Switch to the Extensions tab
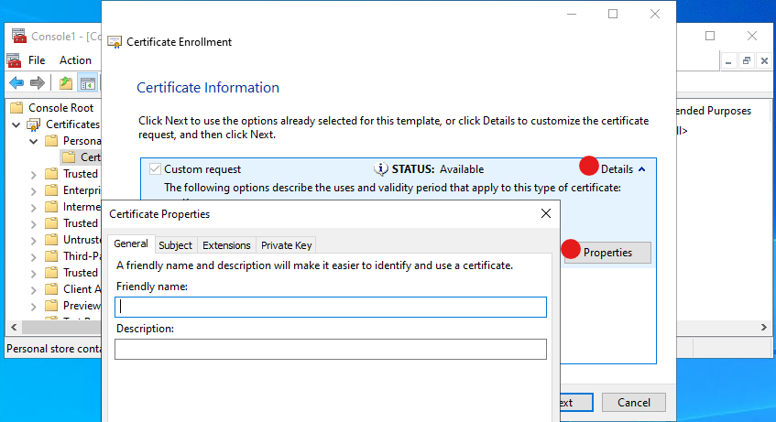 [226, 245]
